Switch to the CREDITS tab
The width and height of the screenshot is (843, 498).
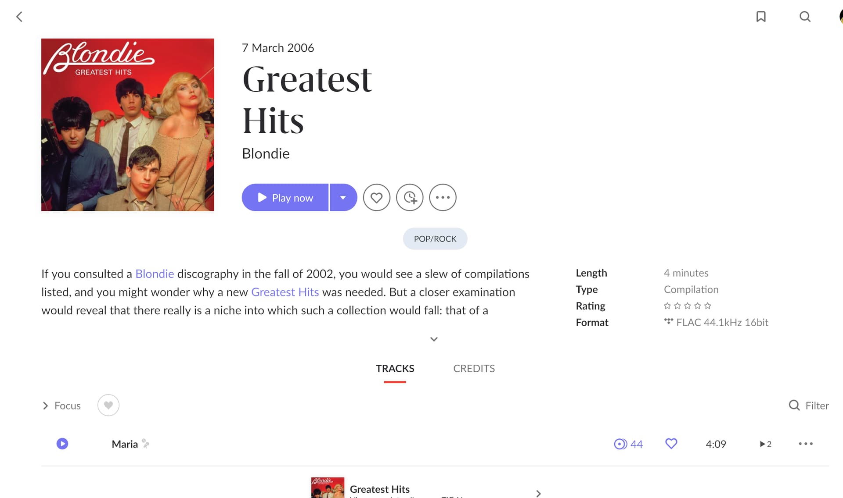pos(474,368)
